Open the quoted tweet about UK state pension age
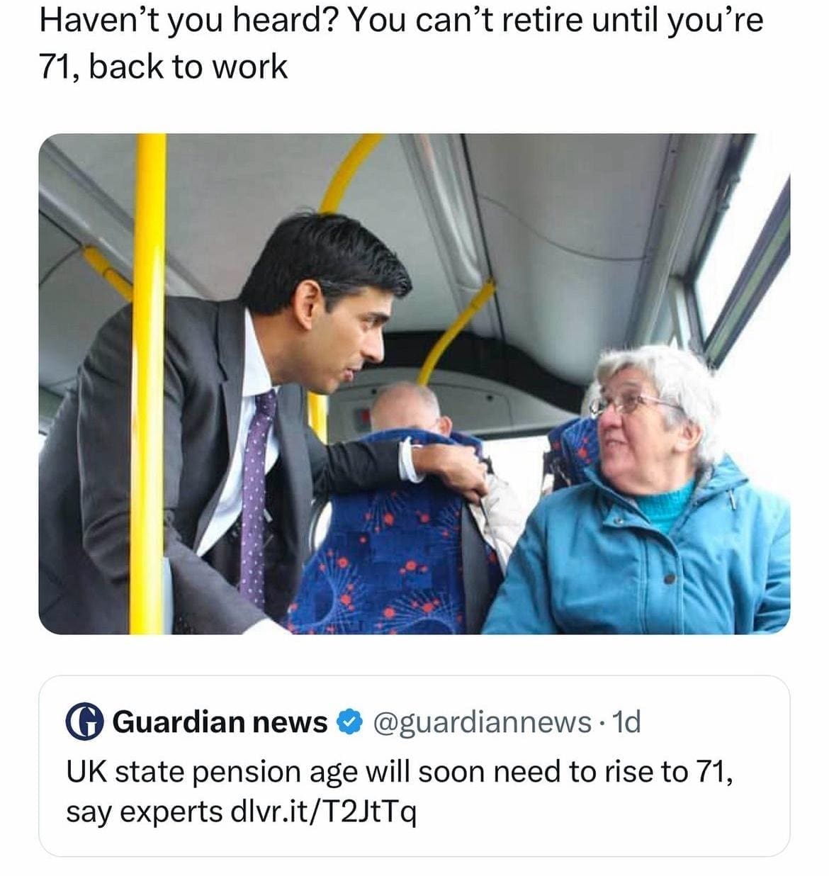 414,766
